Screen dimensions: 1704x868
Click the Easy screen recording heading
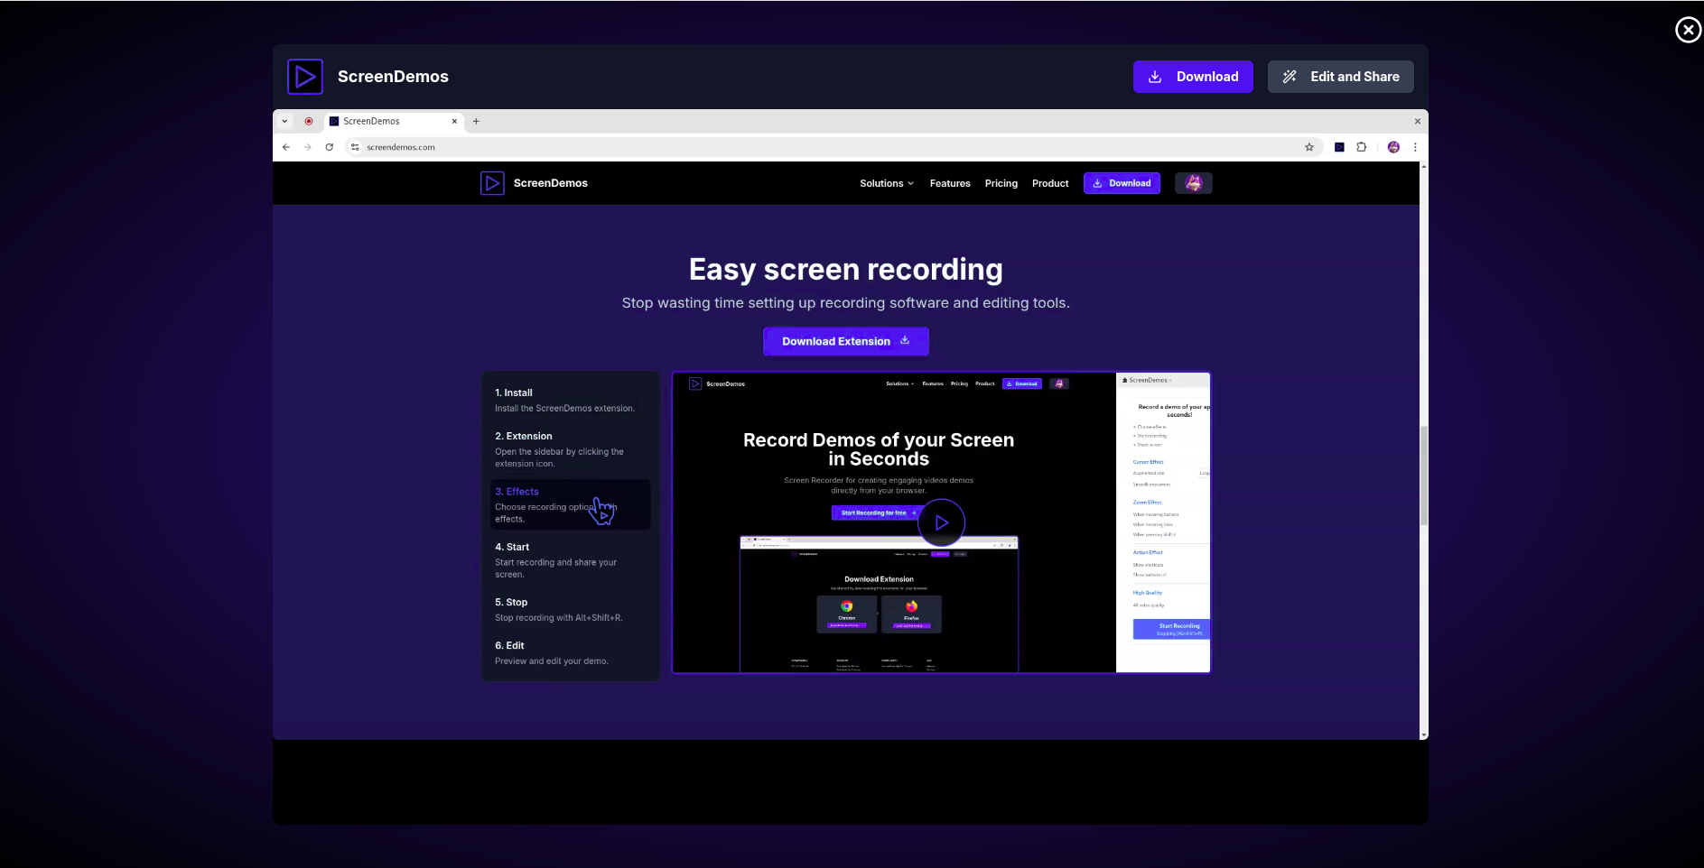coord(846,270)
